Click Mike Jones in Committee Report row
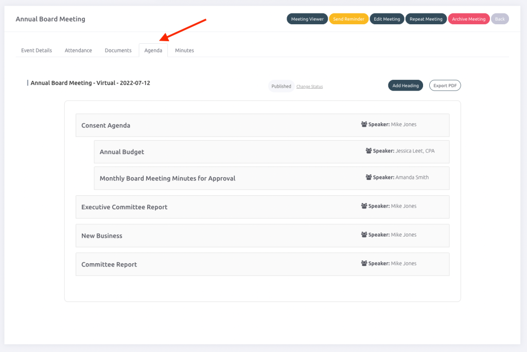Viewport: 527px width, 352px height. coord(403,263)
